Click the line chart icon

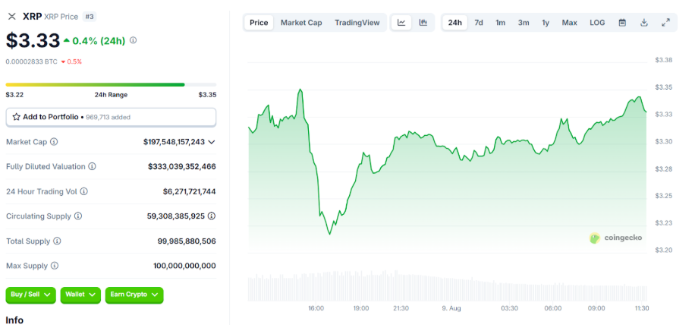pos(401,23)
